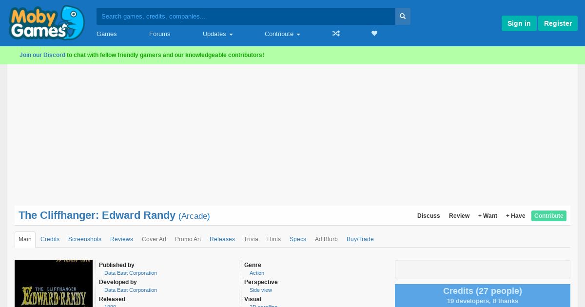Click the 'Published by' label

click(117, 265)
